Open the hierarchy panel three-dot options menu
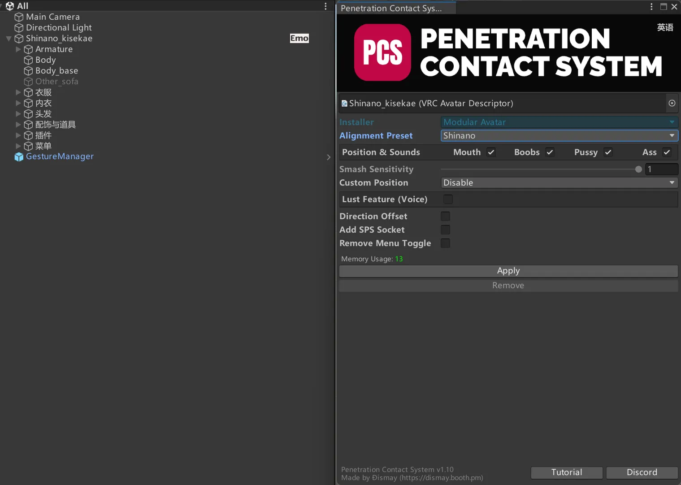681x485 pixels. (325, 6)
